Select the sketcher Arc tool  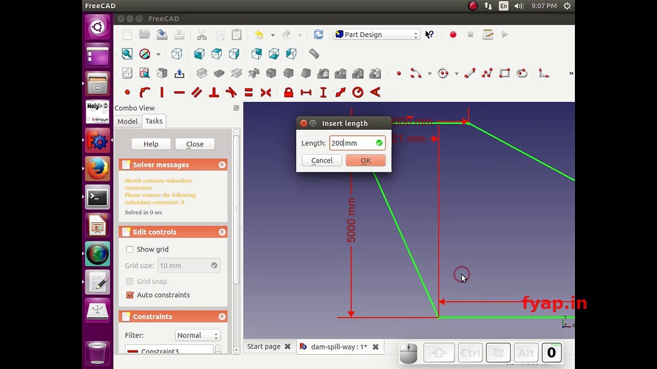pos(416,73)
